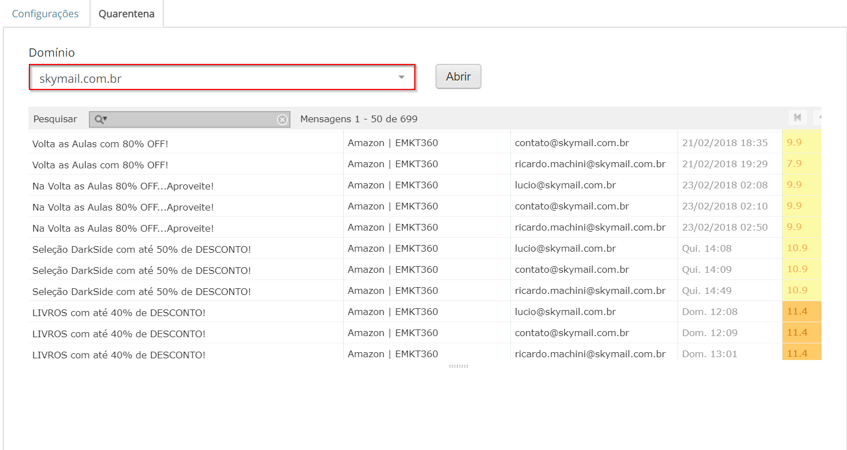This screenshot has width=847, height=450.
Task: Expand the Domínio dropdown arrow
Action: pyautogui.click(x=401, y=77)
